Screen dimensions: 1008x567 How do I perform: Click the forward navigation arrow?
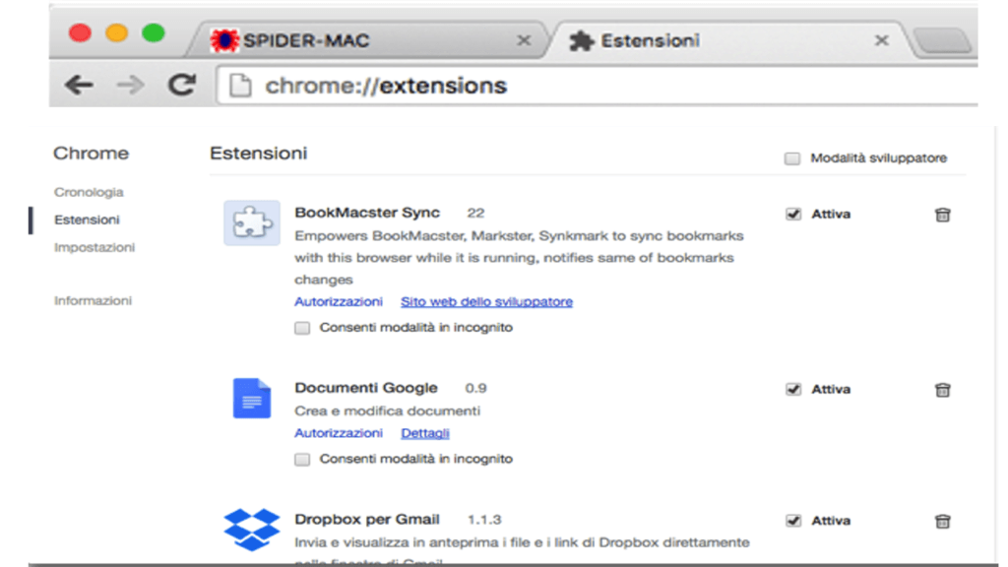(x=131, y=85)
